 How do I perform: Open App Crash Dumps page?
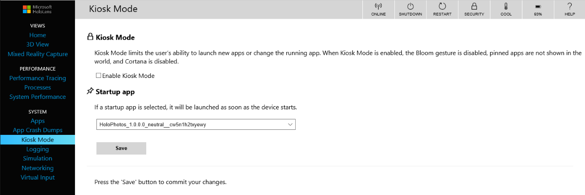(x=37, y=130)
